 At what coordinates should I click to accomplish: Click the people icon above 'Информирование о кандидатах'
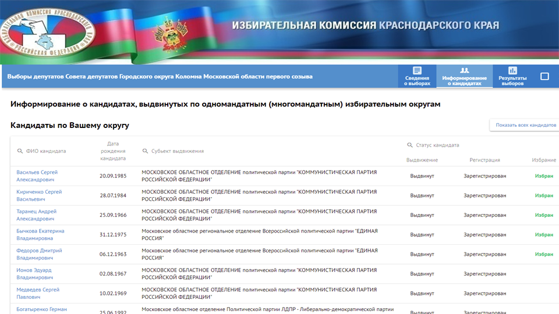point(464,70)
